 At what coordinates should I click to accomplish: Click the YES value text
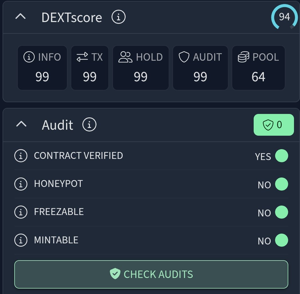[x=263, y=157]
